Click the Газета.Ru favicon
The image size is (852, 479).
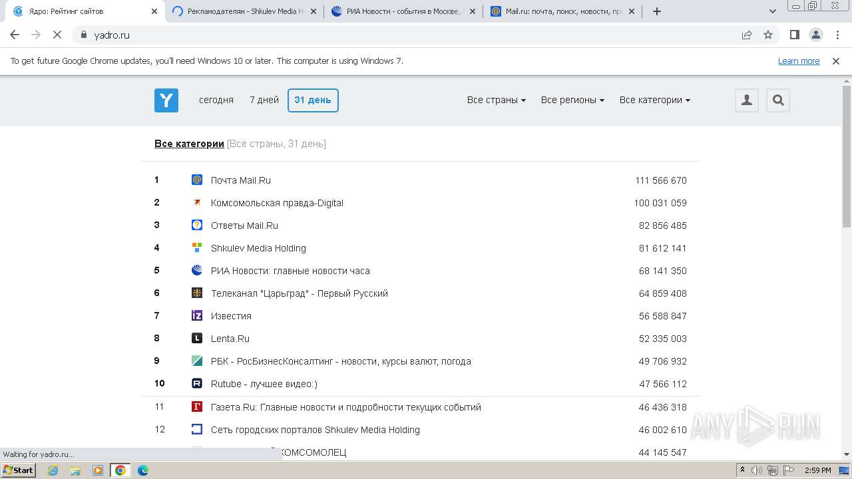[197, 406]
